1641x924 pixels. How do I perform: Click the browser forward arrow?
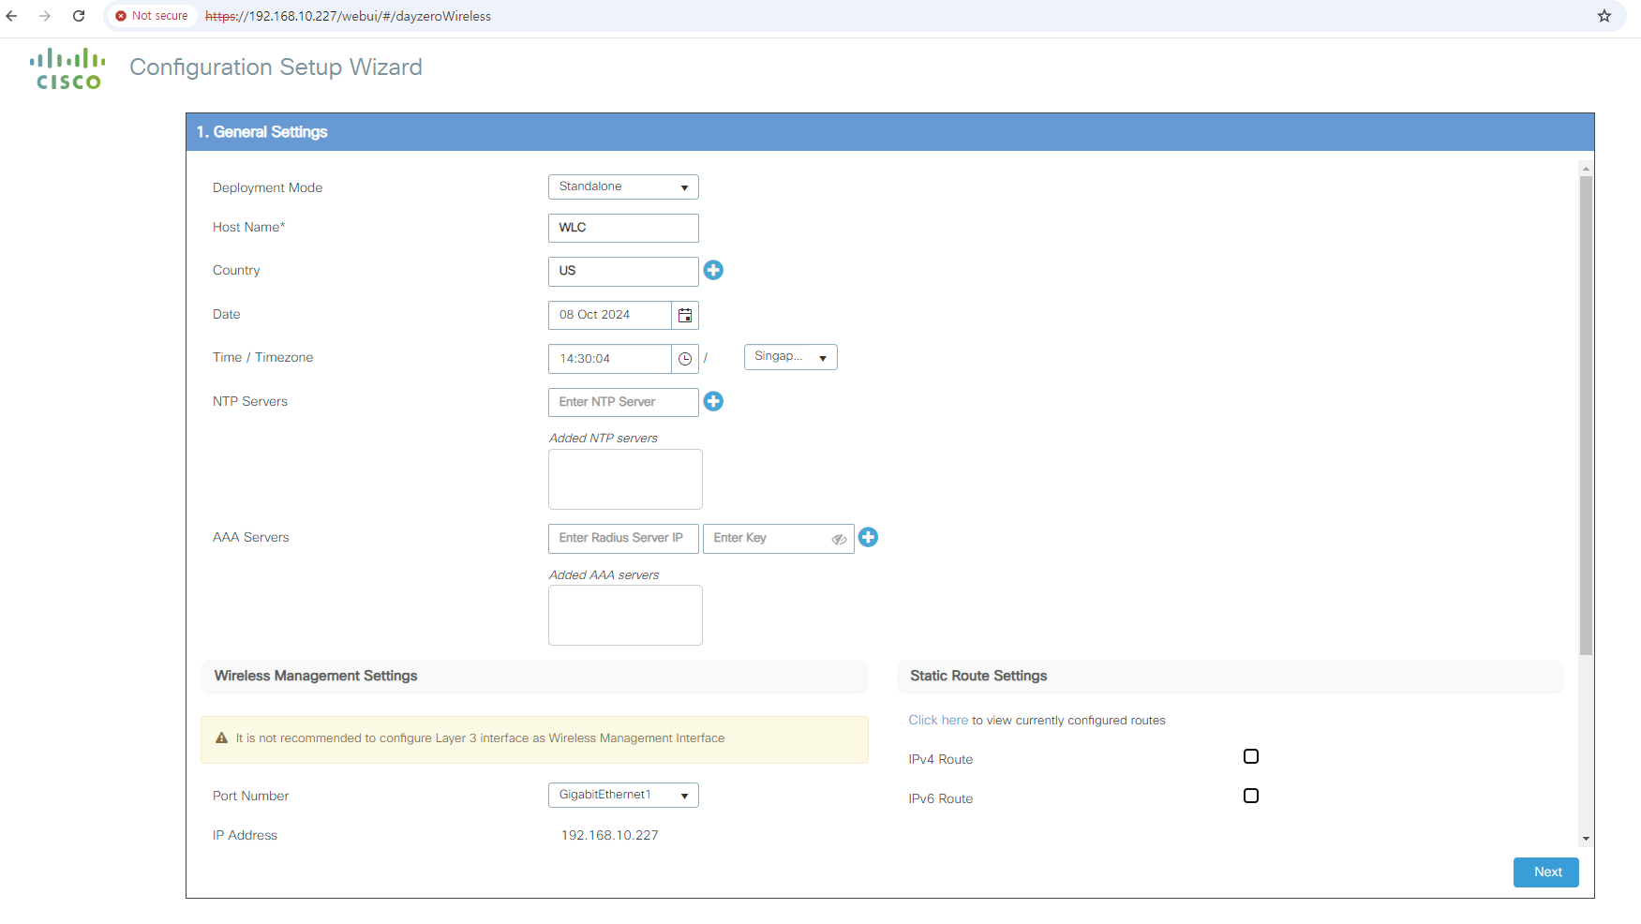[45, 16]
